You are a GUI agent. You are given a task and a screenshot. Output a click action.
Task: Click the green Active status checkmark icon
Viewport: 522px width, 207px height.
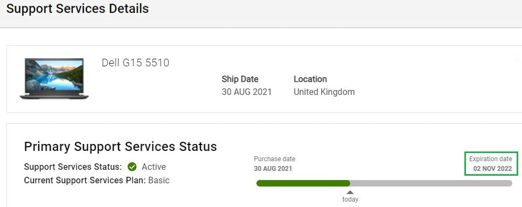click(132, 167)
